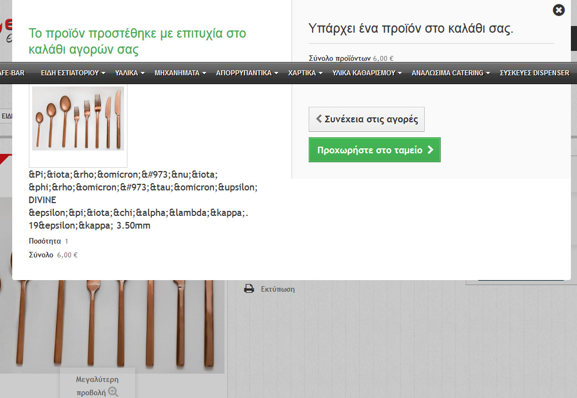The height and width of the screenshot is (398, 577).
Task: Click the printer icon next to Εκτύπωση
Action: pyautogui.click(x=249, y=289)
